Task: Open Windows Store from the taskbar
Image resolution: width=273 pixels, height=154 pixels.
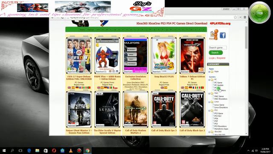Action: [x=46, y=151]
